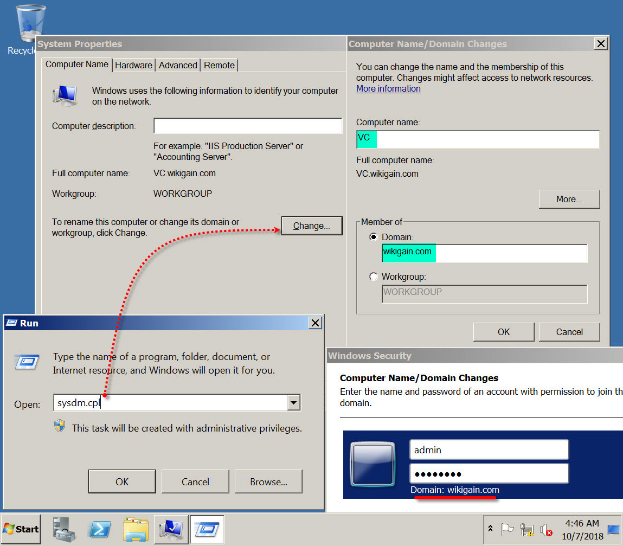Open the Remote tab
The width and height of the screenshot is (623, 546).
coord(219,65)
